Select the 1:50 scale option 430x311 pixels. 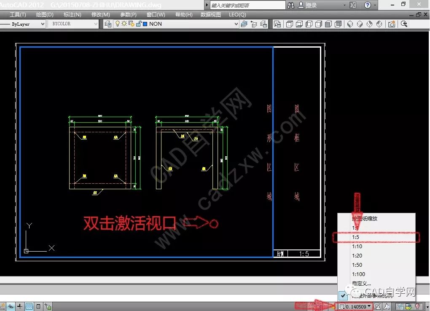pyautogui.click(x=376, y=265)
